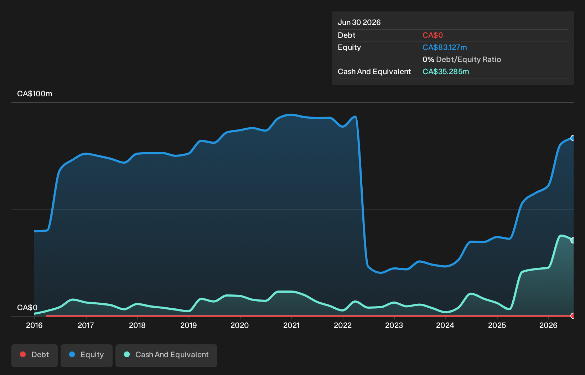The width and height of the screenshot is (585, 375).
Task: Select the 2020 x-axis label
Action: [240, 325]
